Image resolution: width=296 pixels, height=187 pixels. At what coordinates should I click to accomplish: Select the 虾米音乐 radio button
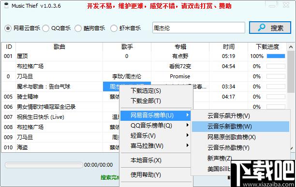pyautogui.click(x=114, y=29)
